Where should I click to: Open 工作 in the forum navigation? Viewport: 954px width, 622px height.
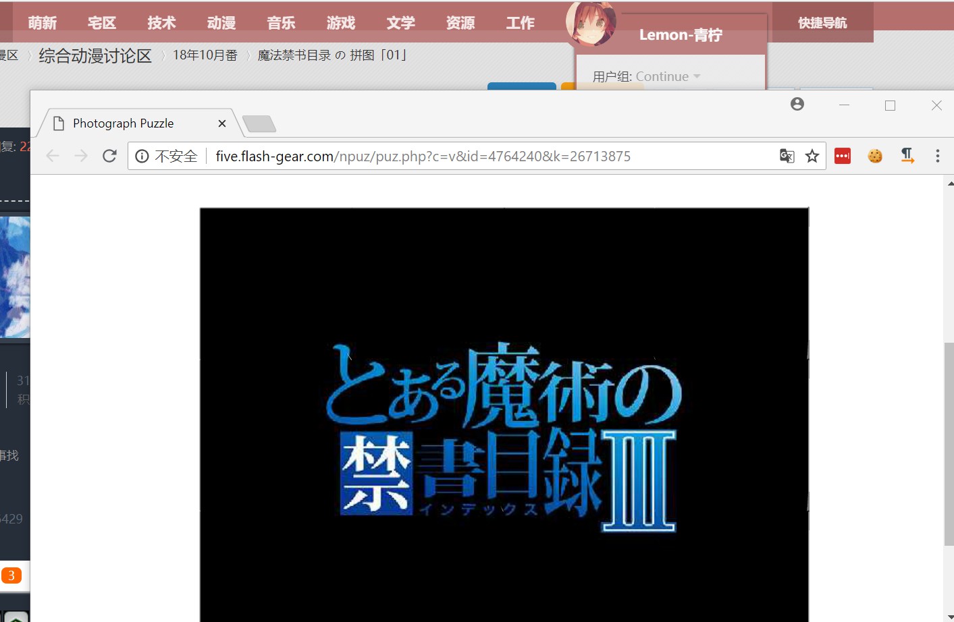[521, 23]
